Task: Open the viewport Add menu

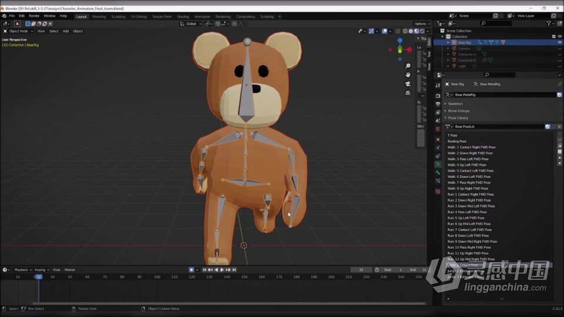Action: pyautogui.click(x=65, y=31)
